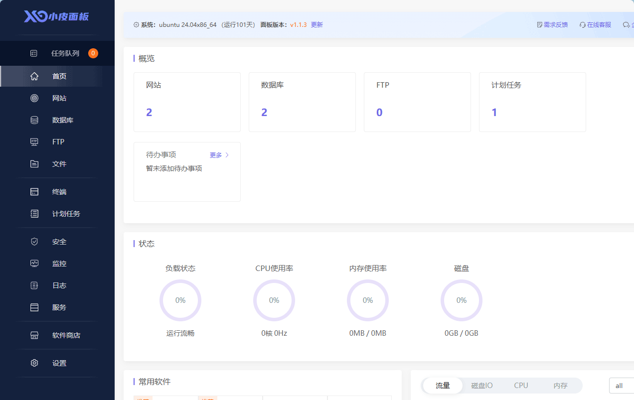The height and width of the screenshot is (400, 634).
Task: Click the log icon beside 日志
Action: tap(34, 285)
